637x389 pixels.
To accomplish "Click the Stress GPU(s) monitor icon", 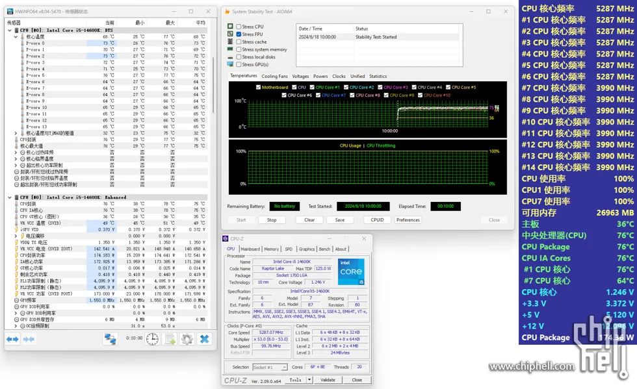I will [x=230, y=64].
